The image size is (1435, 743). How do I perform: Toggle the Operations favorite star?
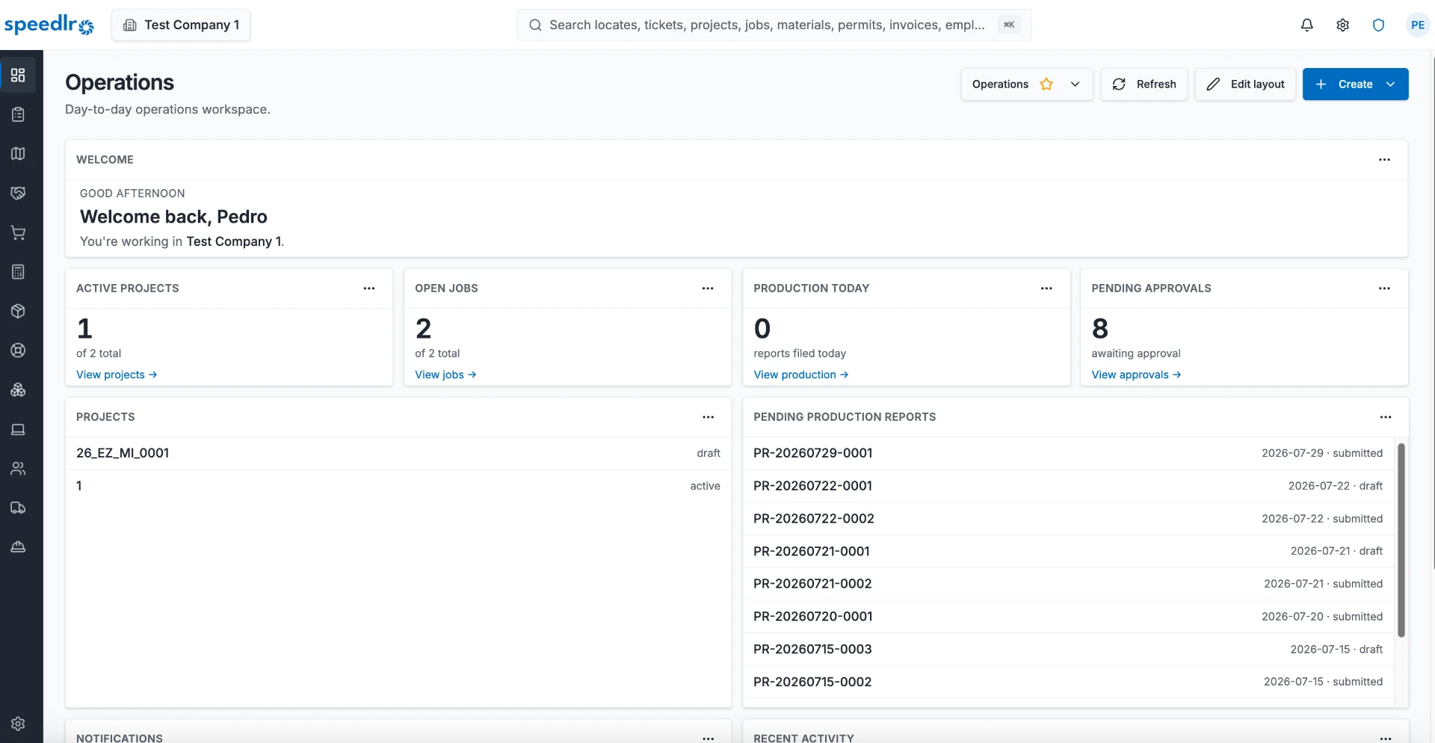(x=1046, y=84)
